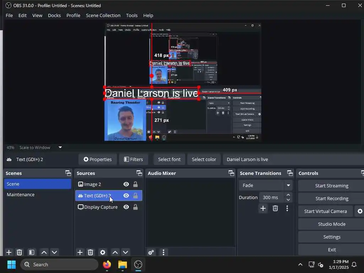Remove selected scene with trash icon
The width and height of the screenshot is (364, 273).
tap(20, 252)
